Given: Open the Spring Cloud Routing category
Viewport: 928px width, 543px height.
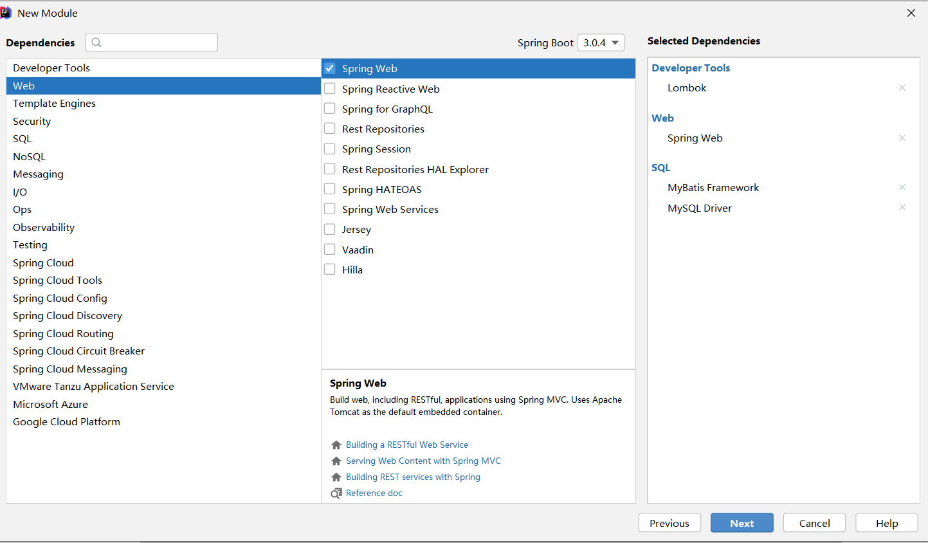Looking at the screenshot, I should click(x=63, y=334).
